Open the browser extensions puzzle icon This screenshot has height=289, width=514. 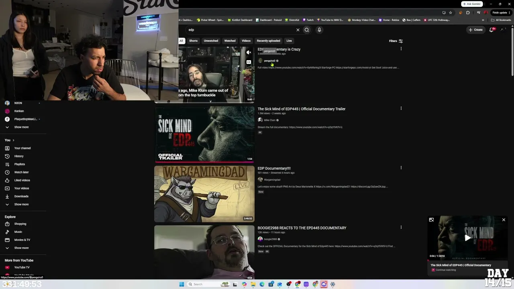click(468, 12)
